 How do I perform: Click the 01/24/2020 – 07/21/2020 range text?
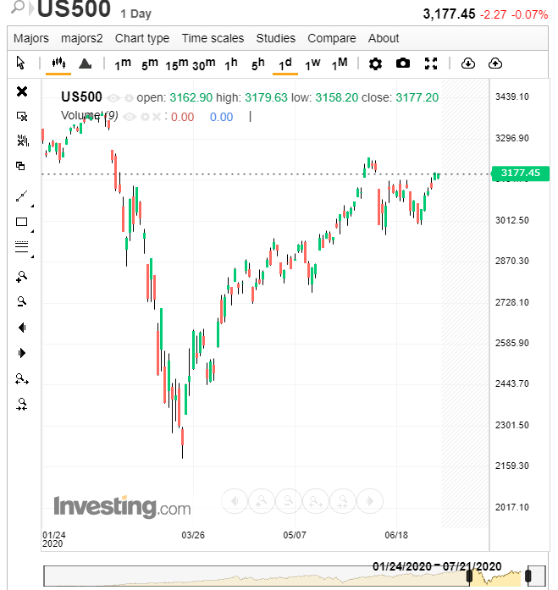pyautogui.click(x=437, y=566)
